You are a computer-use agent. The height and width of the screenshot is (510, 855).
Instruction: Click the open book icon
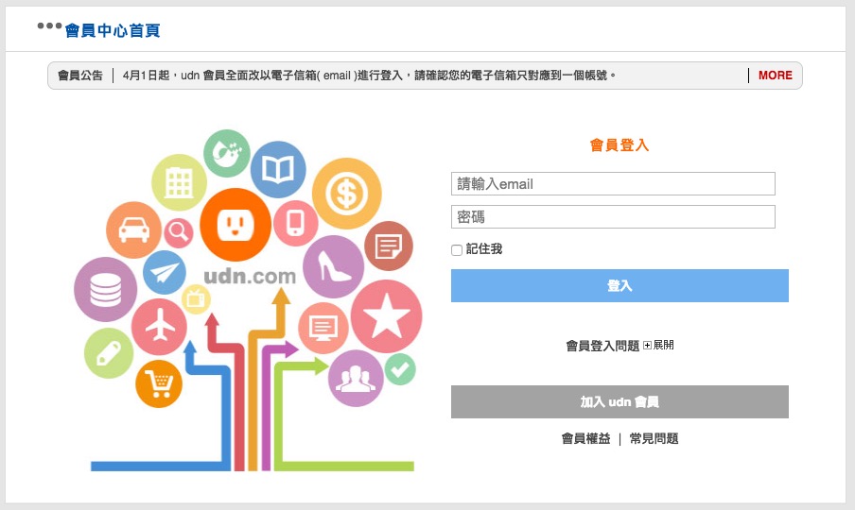click(278, 169)
